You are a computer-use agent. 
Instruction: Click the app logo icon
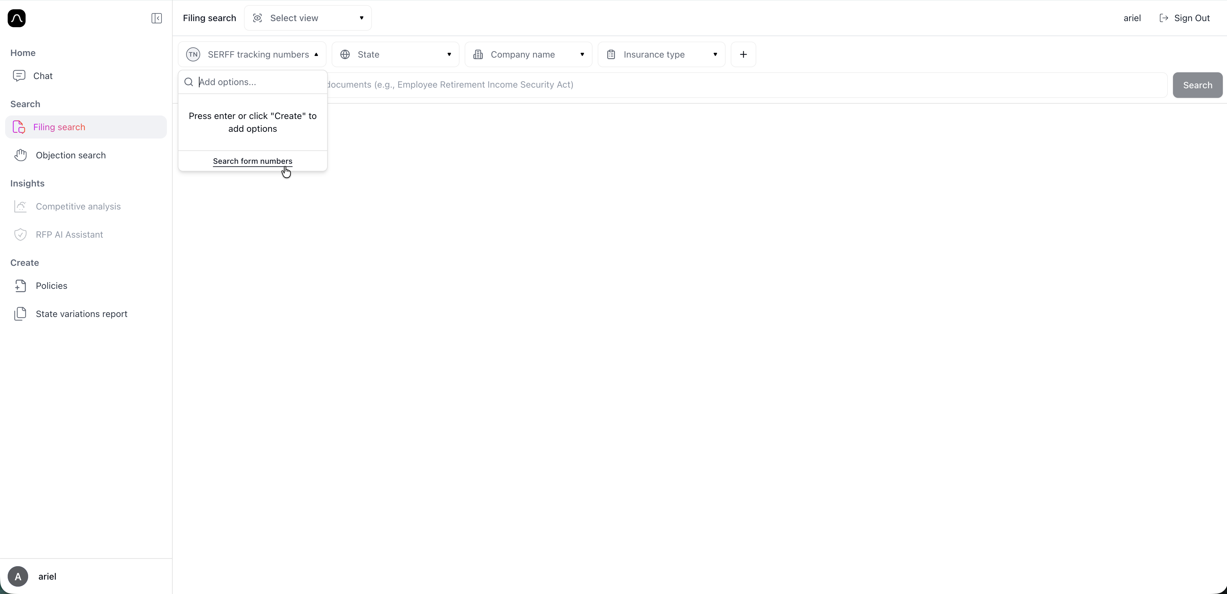coord(17,18)
